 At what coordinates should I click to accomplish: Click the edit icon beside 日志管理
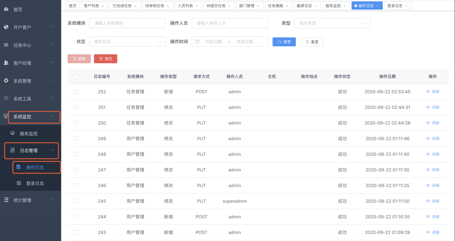click(13, 150)
